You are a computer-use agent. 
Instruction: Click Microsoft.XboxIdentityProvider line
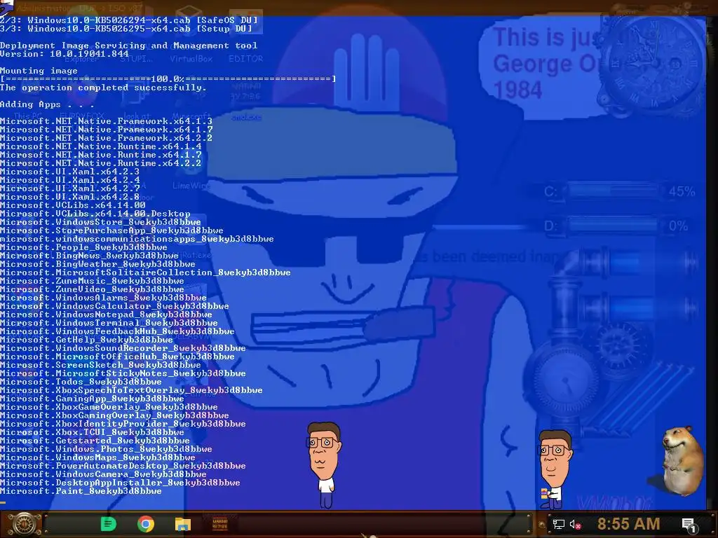(123, 424)
